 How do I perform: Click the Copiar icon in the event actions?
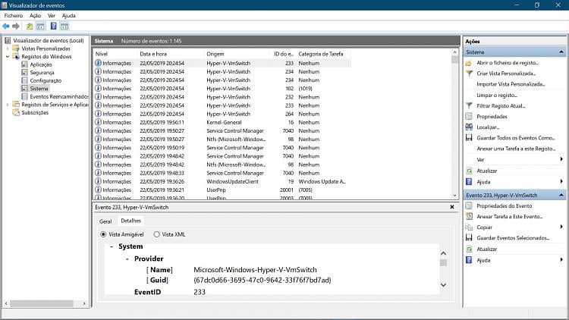pyautogui.click(x=469, y=227)
